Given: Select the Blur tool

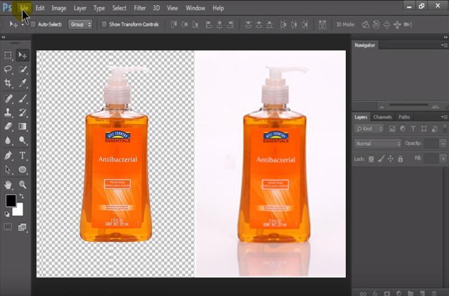Looking at the screenshot, I should (8, 140).
